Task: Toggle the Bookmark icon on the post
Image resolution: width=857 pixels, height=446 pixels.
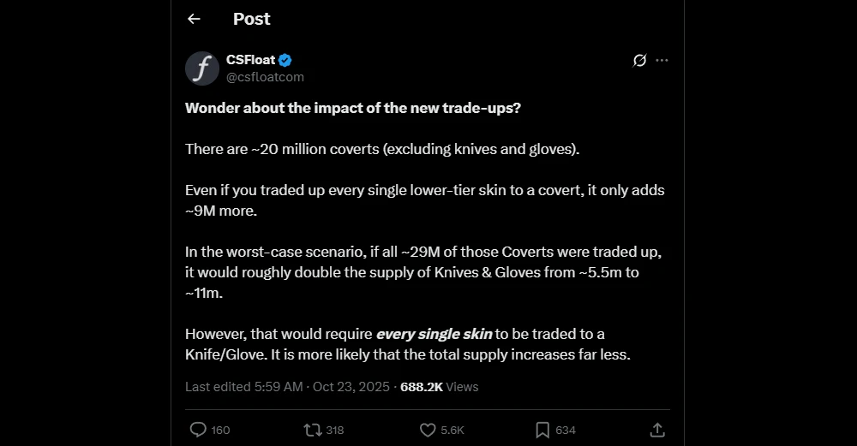Action: click(542, 430)
